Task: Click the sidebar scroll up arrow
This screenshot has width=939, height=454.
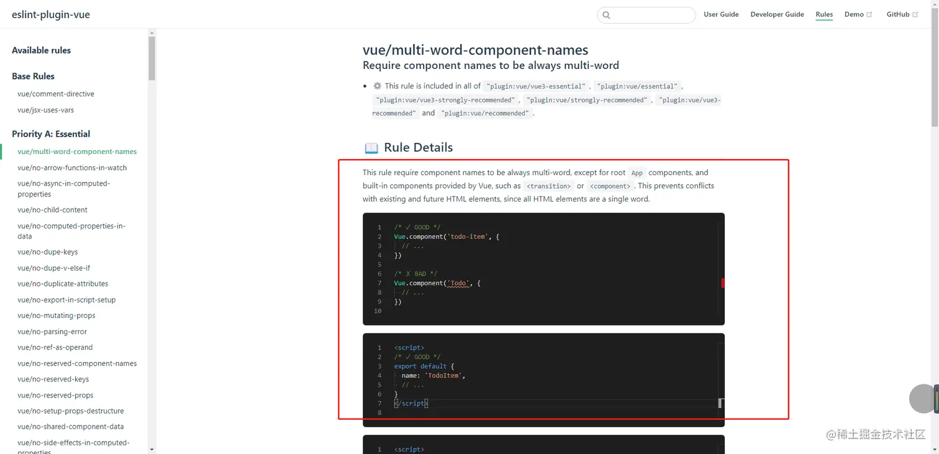Action: click(x=152, y=32)
